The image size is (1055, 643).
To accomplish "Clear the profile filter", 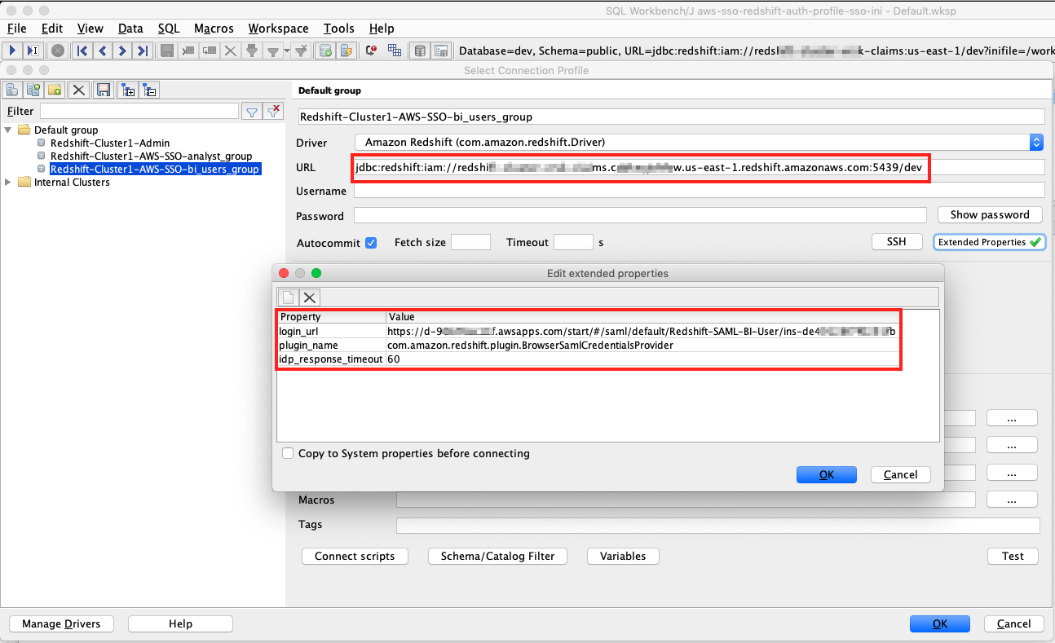I will [x=274, y=112].
